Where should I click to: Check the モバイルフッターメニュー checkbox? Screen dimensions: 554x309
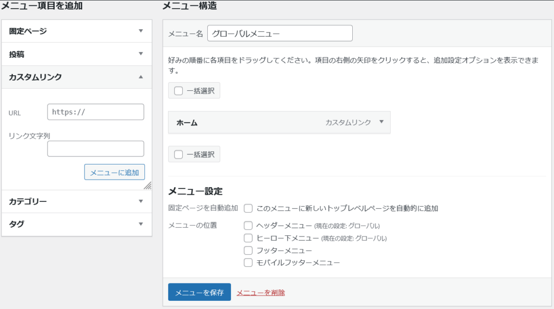(248, 263)
